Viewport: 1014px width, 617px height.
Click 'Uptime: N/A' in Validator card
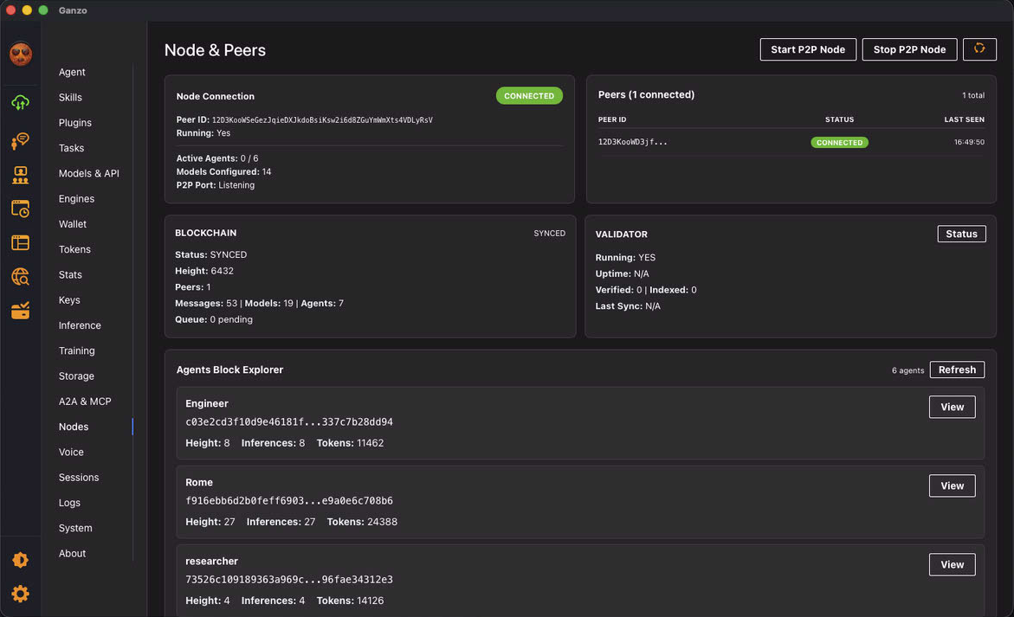[x=622, y=273]
